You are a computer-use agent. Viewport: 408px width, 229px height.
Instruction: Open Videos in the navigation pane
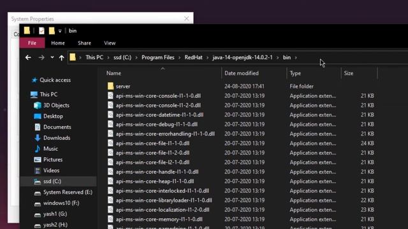click(51, 170)
